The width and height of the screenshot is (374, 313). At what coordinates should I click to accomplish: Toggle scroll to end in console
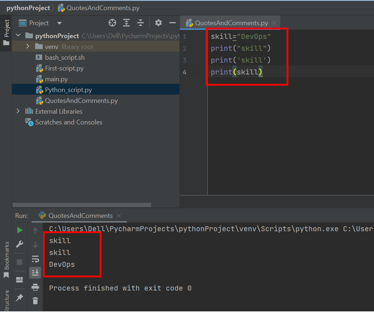point(35,271)
